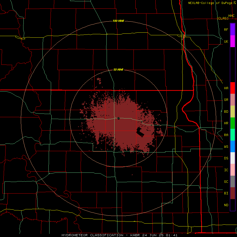Click the GC legend label

coord(226,182)
